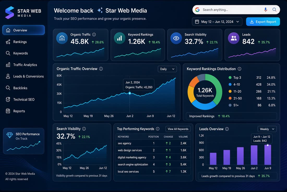Click the Technical SEO icon
This screenshot has width=287, height=192.
[x=8, y=99]
